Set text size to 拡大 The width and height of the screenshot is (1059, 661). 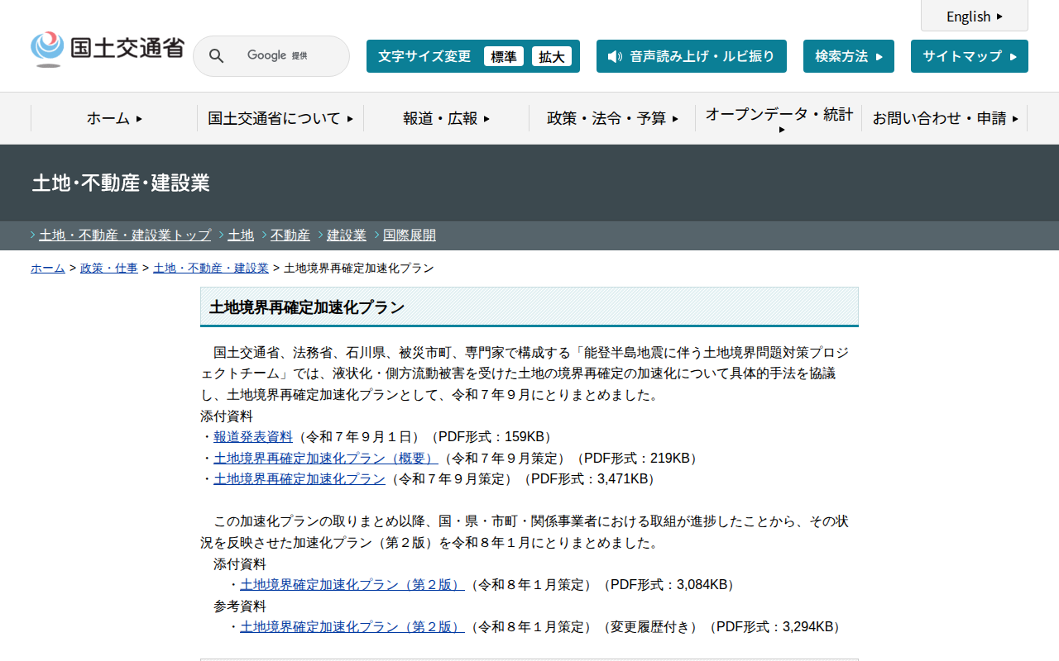[552, 56]
